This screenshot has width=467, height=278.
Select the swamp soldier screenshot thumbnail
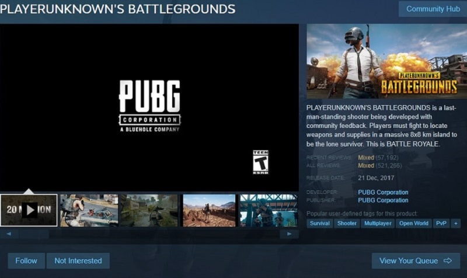(149, 210)
